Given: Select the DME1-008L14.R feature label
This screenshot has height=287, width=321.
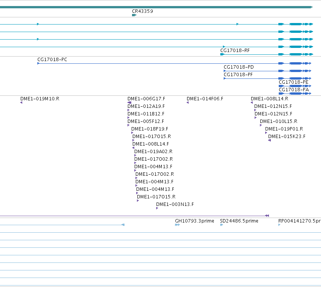Looking at the screenshot, I should pyautogui.click(x=270, y=99).
